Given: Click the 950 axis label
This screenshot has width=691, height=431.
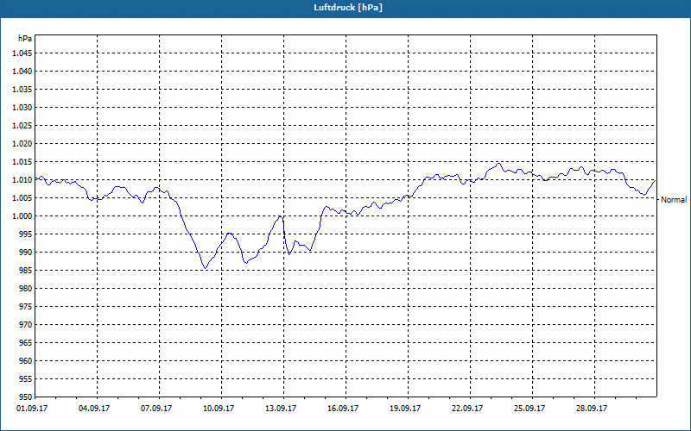Looking at the screenshot, I should click(x=26, y=397).
